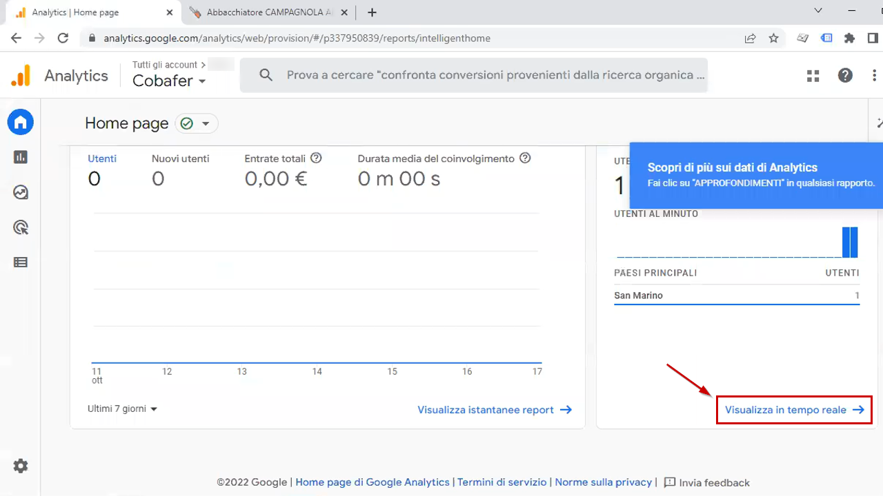883x496 pixels.
Task: Select the users-per-minute bar in the chart
Action: (x=850, y=242)
